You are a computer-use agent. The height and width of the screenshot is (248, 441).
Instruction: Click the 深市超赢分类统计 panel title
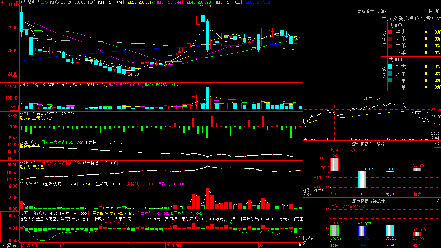(368, 201)
